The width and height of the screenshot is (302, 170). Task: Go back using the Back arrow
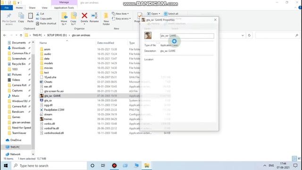pos(5,35)
